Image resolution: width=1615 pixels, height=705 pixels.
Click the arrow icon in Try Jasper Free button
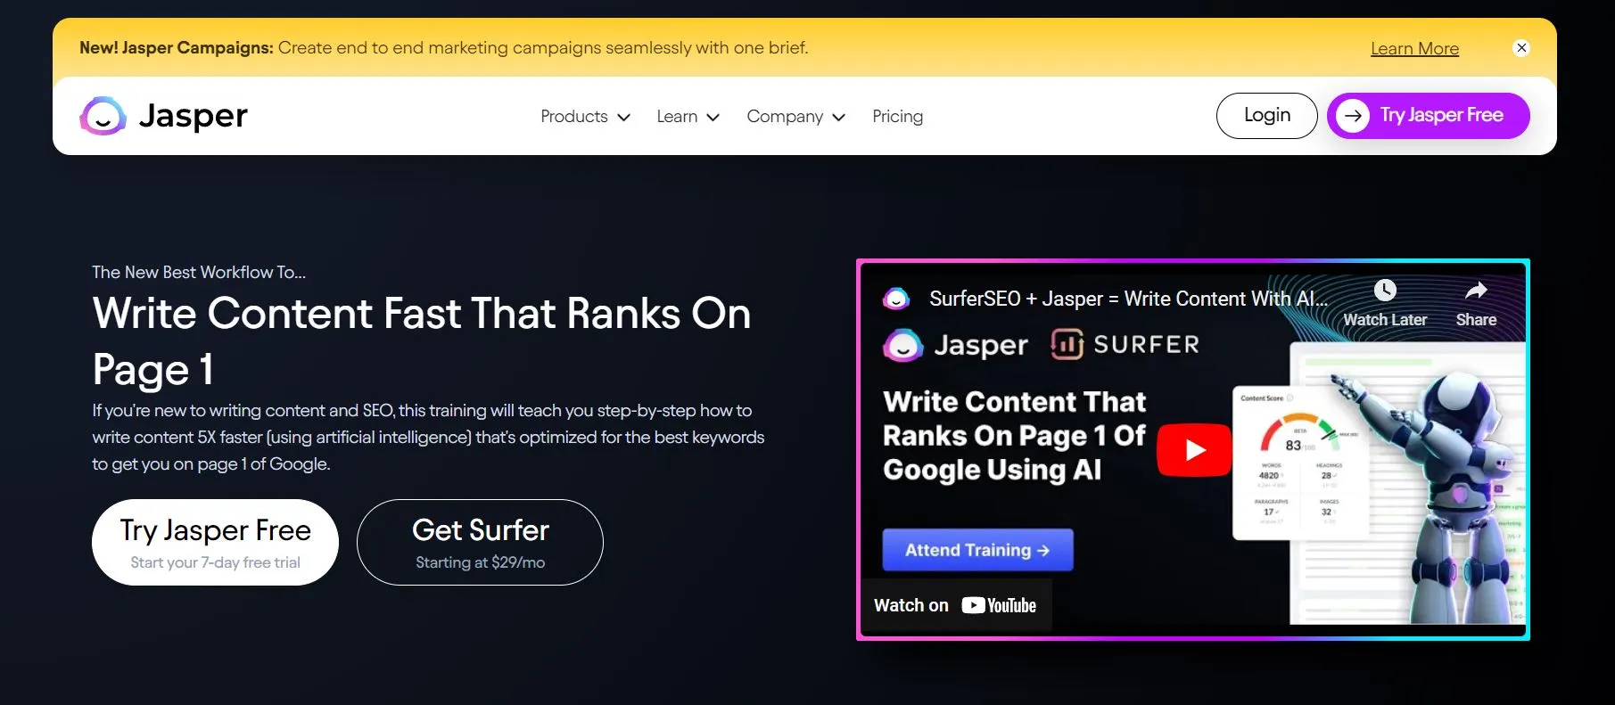point(1353,116)
